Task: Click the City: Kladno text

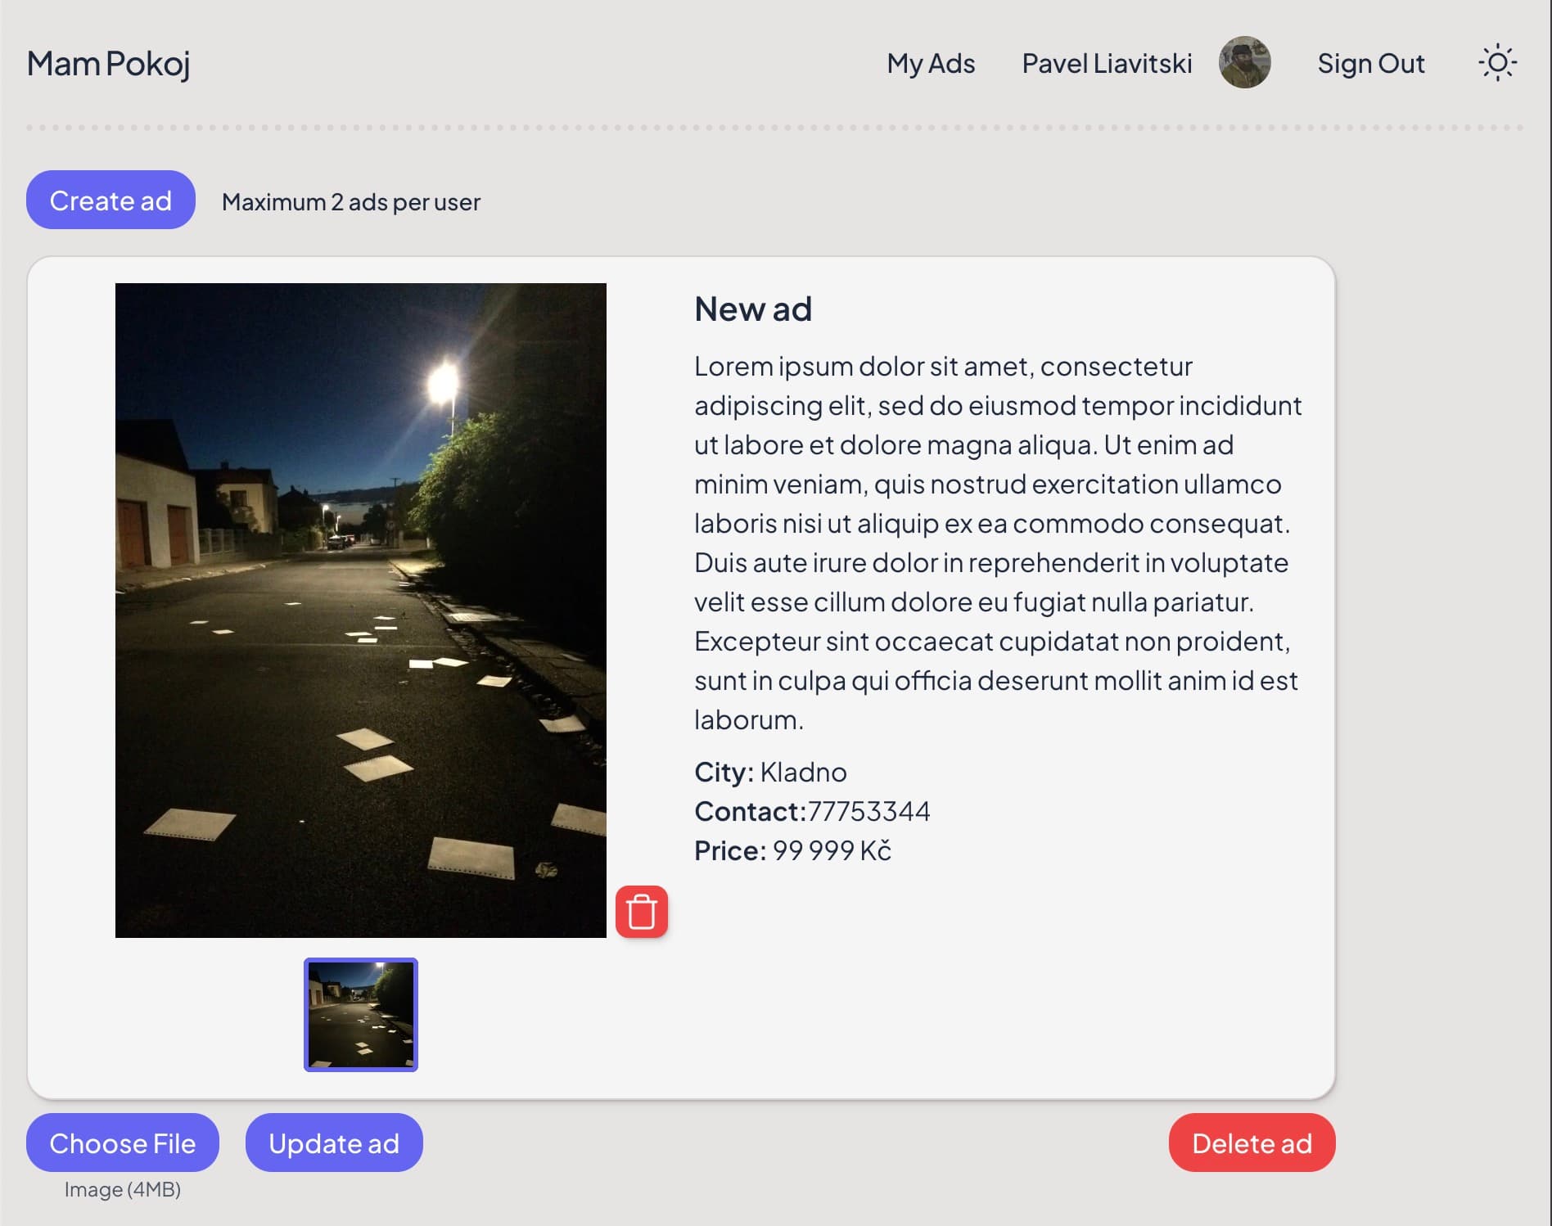Action: pos(770,772)
